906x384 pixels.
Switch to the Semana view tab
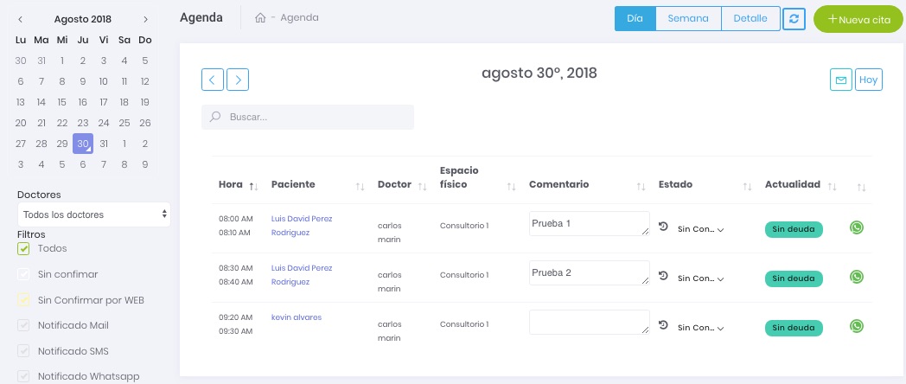coord(688,18)
